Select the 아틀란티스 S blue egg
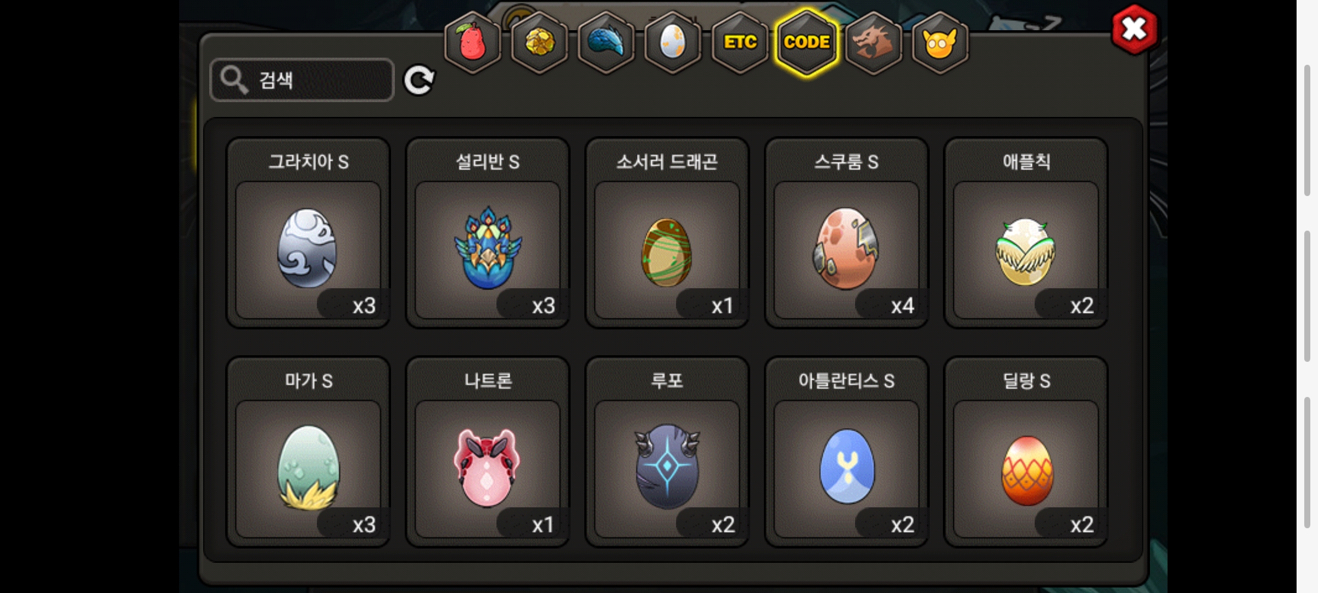 [x=846, y=452]
